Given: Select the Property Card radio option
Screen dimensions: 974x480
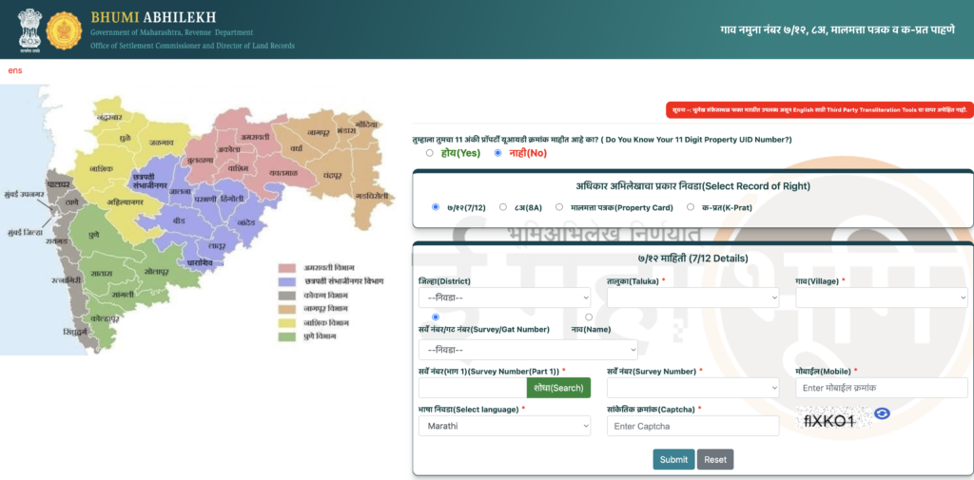Looking at the screenshot, I should click(x=559, y=206).
